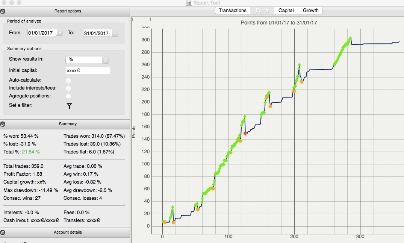The image size is (404, 243).
Task: Switch to the Capital tab
Action: (x=286, y=10)
